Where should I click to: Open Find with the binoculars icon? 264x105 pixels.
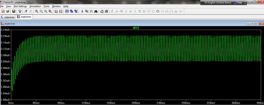pyautogui.click(x=96, y=11)
